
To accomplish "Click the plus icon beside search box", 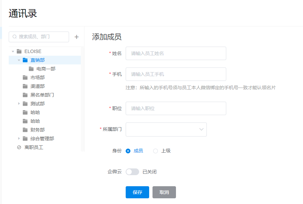I will pos(76,37).
